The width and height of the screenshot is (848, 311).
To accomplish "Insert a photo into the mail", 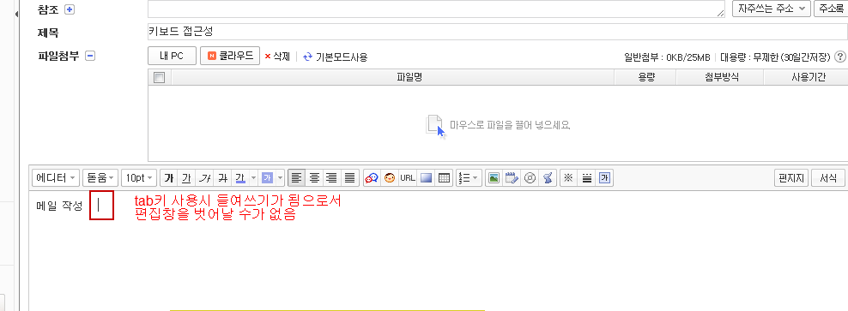I will tap(493, 177).
